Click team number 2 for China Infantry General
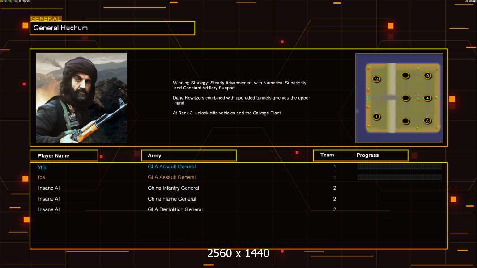 tap(335, 188)
